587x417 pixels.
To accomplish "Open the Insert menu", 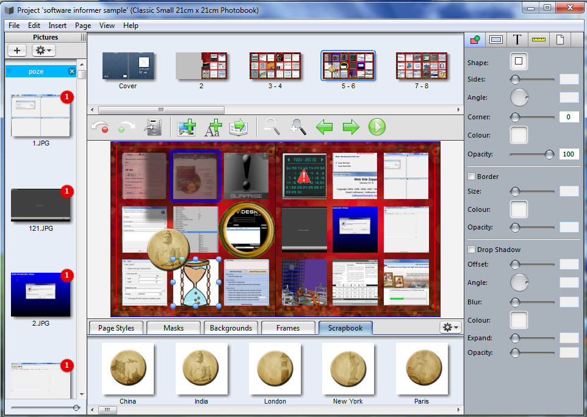I will (57, 26).
